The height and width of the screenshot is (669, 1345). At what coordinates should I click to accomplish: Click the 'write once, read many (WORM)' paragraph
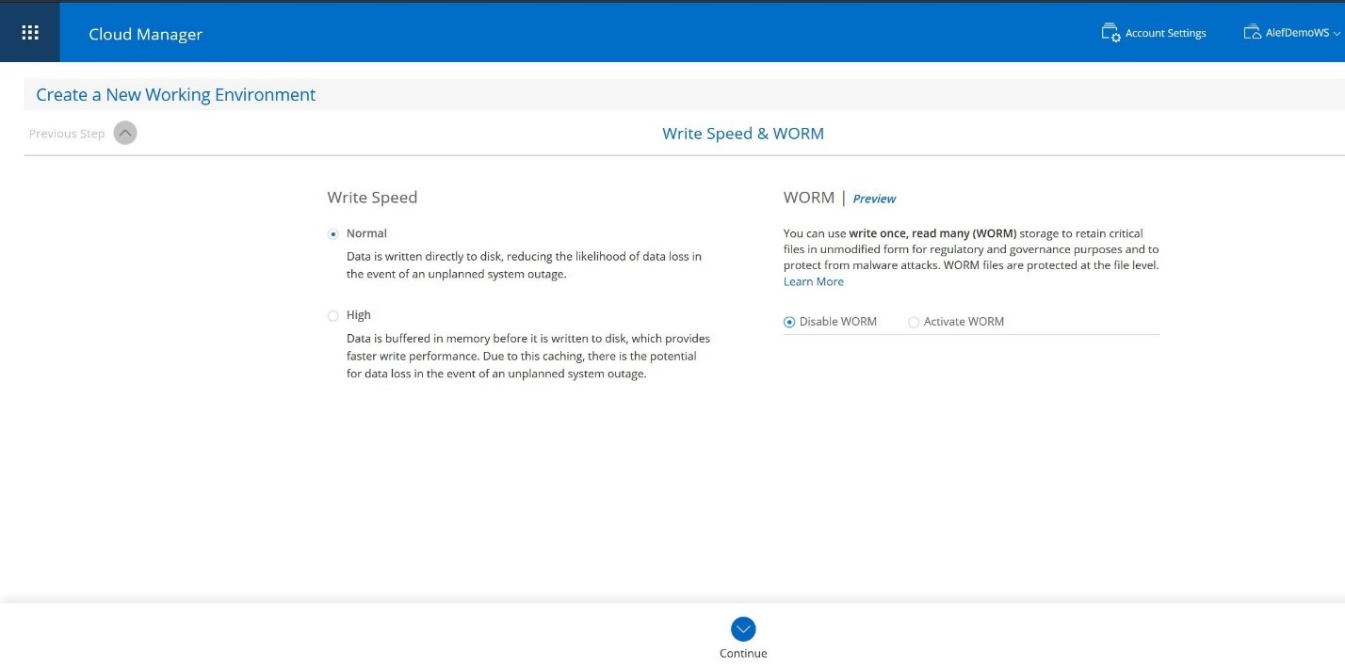click(x=971, y=249)
